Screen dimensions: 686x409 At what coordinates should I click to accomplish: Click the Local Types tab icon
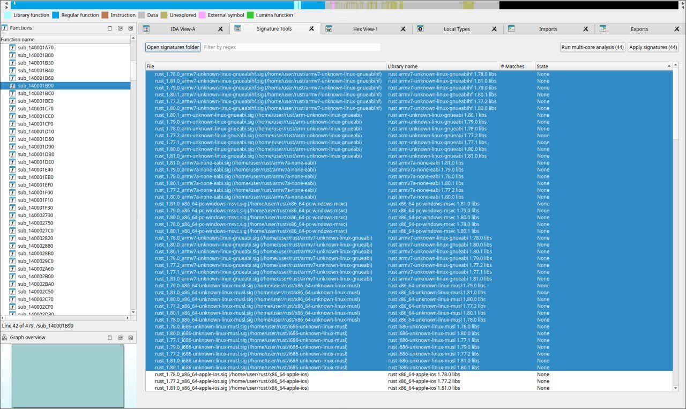pos(420,28)
